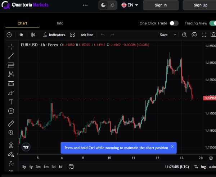Screen dimensions: 216x177
Task: Open the emoji icons tool
Action: 11,111
